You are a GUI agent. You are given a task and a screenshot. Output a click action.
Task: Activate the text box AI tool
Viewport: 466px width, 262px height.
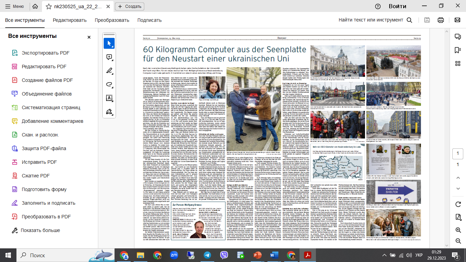click(x=109, y=98)
